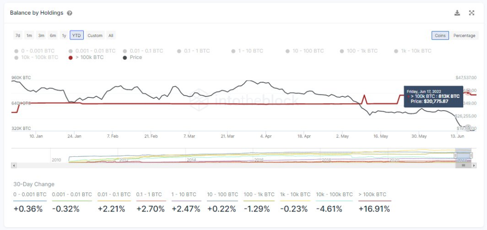The width and height of the screenshot is (487, 230).
Task: Toggle the > 100k BTC series in the legend
Action: pos(87,57)
